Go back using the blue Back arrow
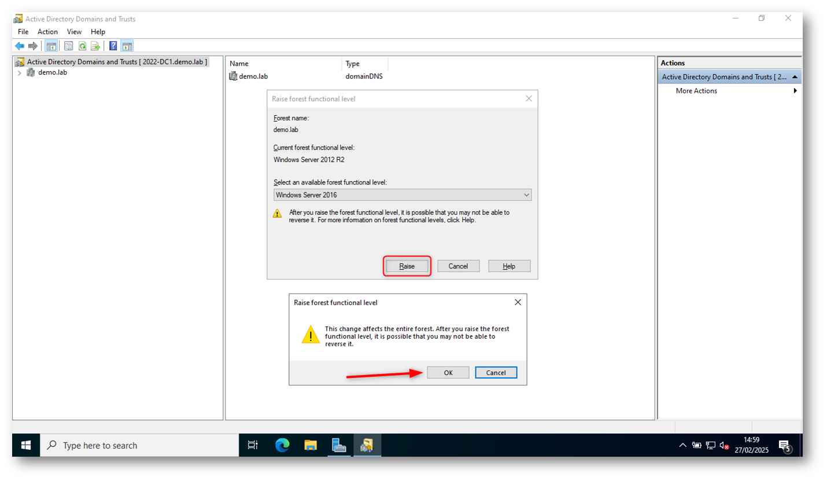 [x=20, y=46]
